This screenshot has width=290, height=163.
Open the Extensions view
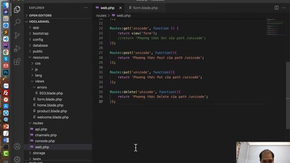pyautogui.click(x=17, y=62)
